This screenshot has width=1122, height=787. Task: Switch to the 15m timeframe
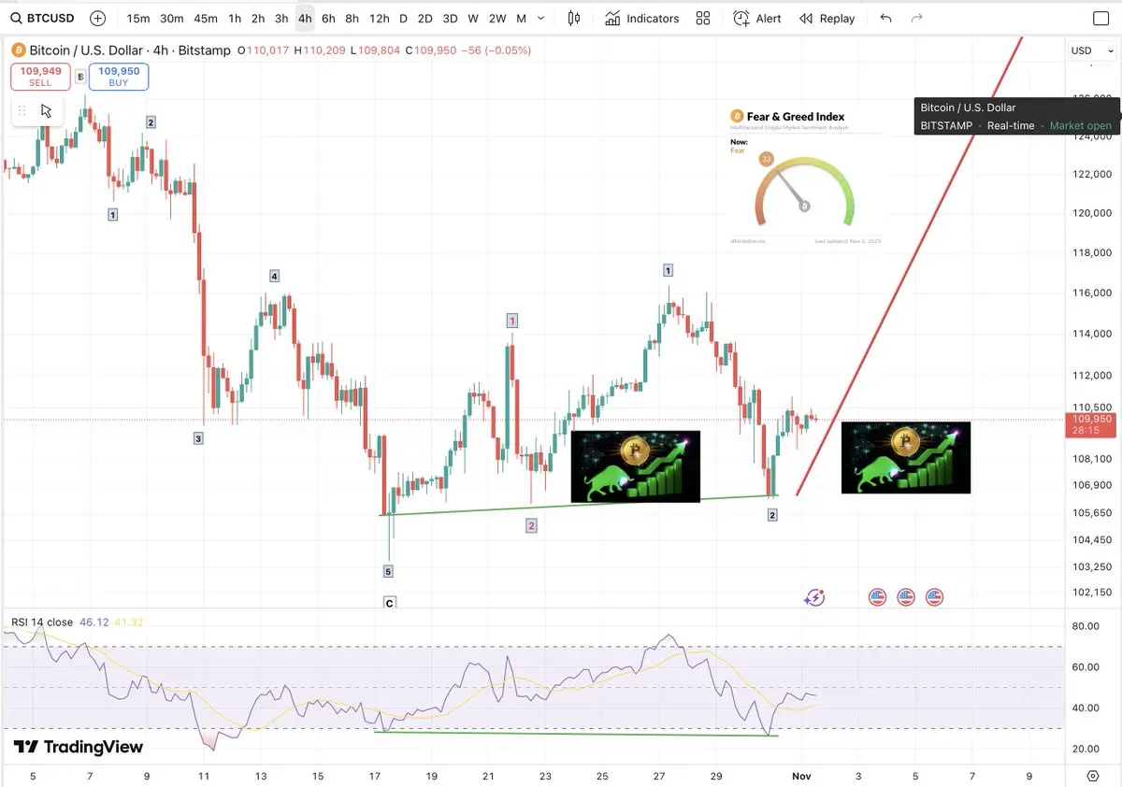pyautogui.click(x=138, y=18)
